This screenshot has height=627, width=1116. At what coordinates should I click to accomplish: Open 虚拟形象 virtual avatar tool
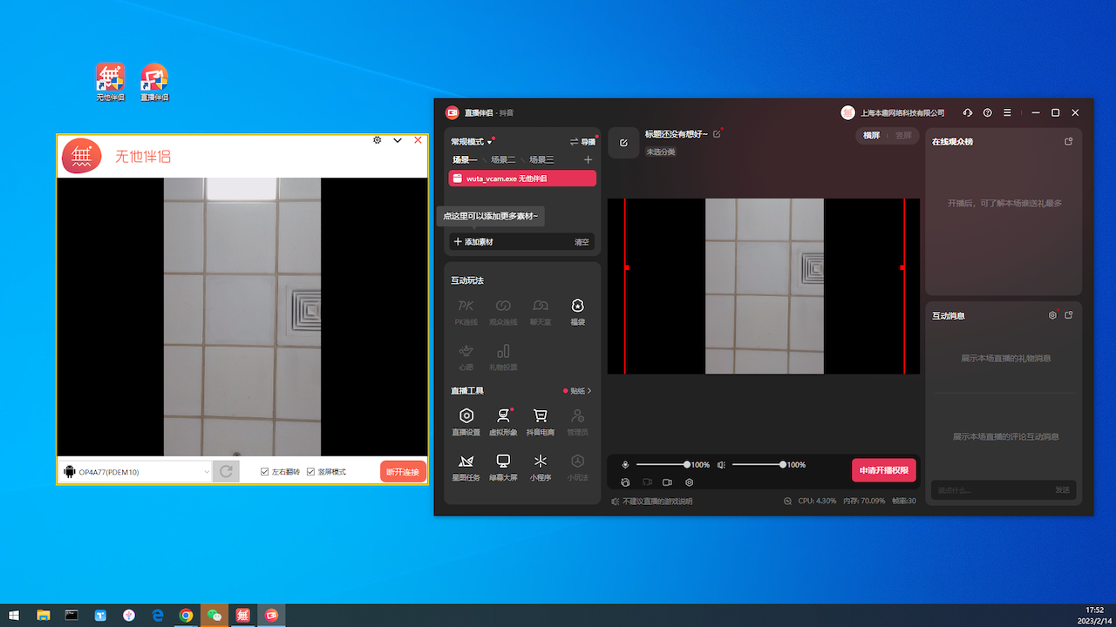coord(503,421)
